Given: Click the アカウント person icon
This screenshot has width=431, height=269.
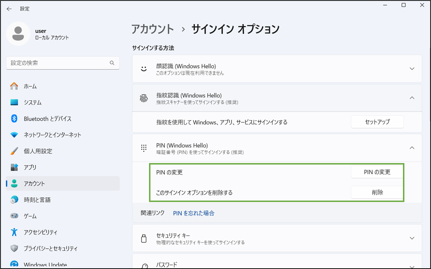Looking at the screenshot, I should click(x=14, y=183).
